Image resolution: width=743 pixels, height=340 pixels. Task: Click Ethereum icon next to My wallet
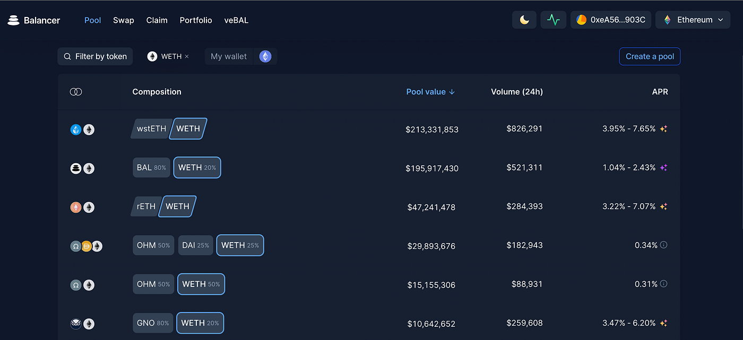click(265, 56)
